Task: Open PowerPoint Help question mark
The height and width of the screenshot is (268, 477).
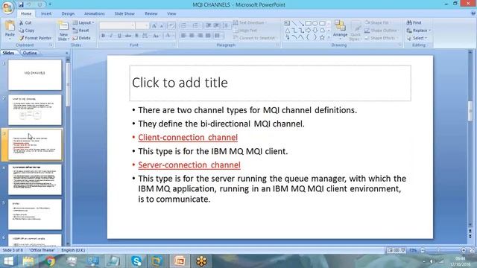Action: [x=473, y=13]
